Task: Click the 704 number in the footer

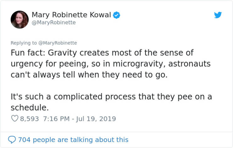Action: tap(24, 140)
